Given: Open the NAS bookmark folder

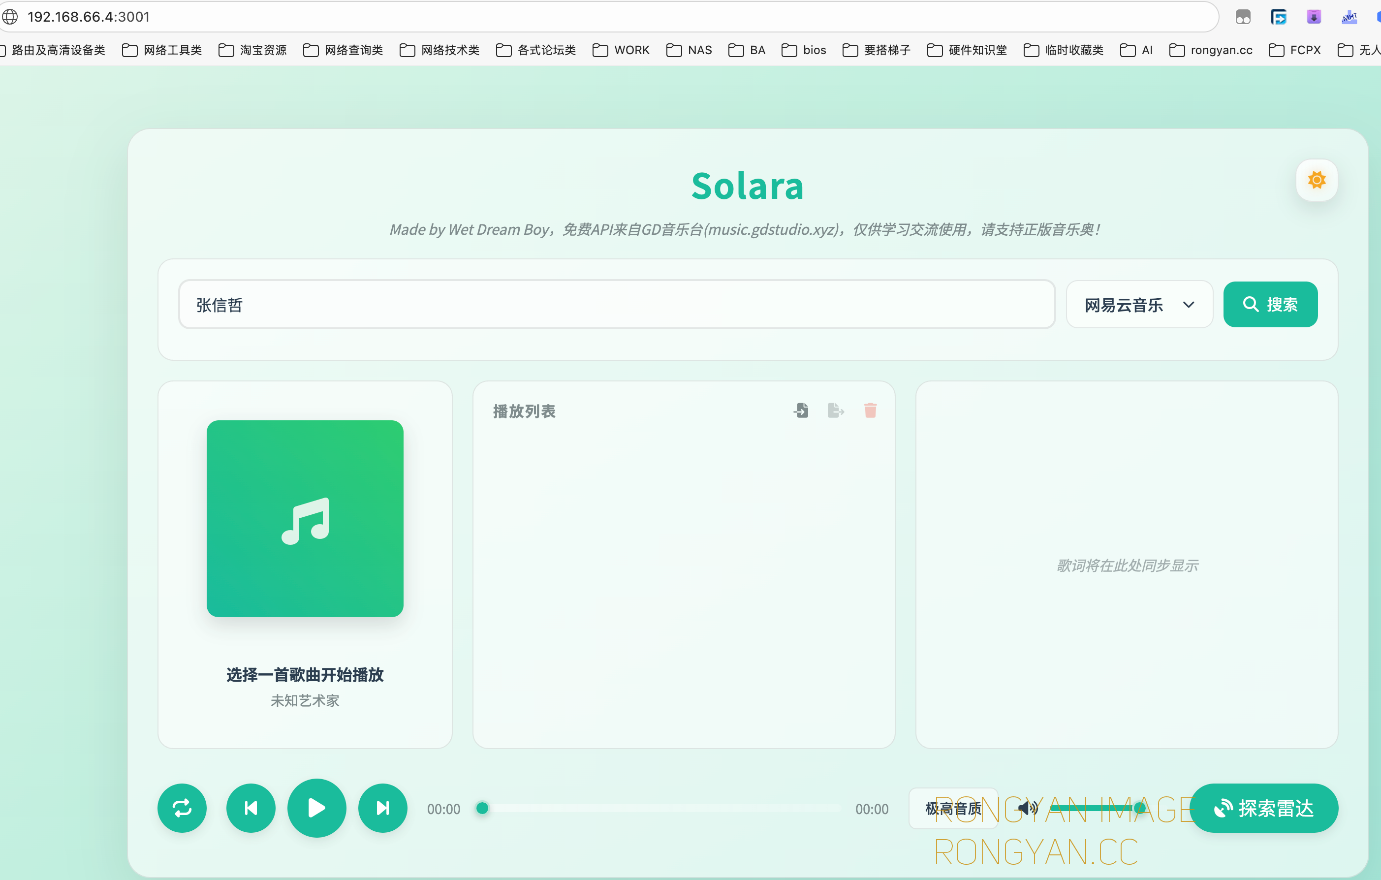Looking at the screenshot, I should coord(689,50).
